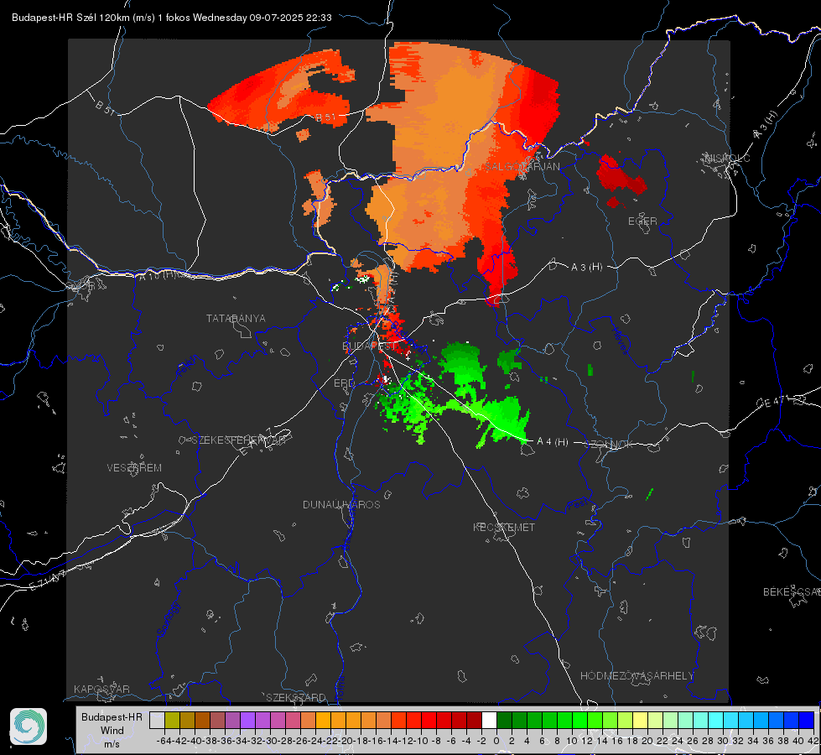The height and width of the screenshot is (755, 821).
Task: Click the blue 'Pest' county label
Action: (x=578, y=505)
